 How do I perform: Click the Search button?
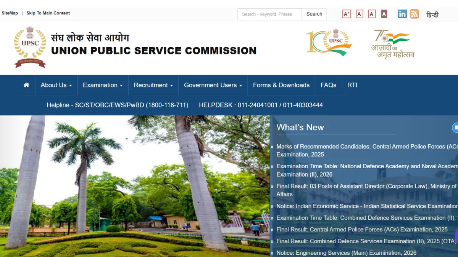tap(314, 14)
